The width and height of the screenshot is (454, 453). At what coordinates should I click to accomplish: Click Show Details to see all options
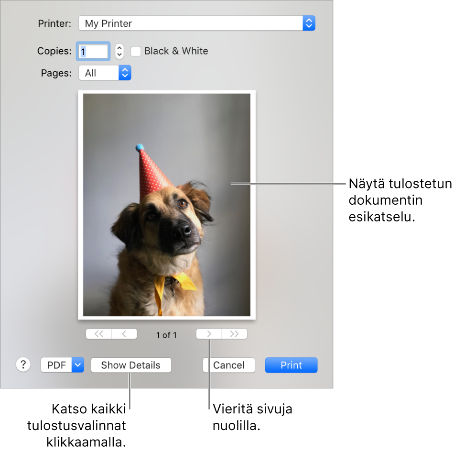(131, 365)
